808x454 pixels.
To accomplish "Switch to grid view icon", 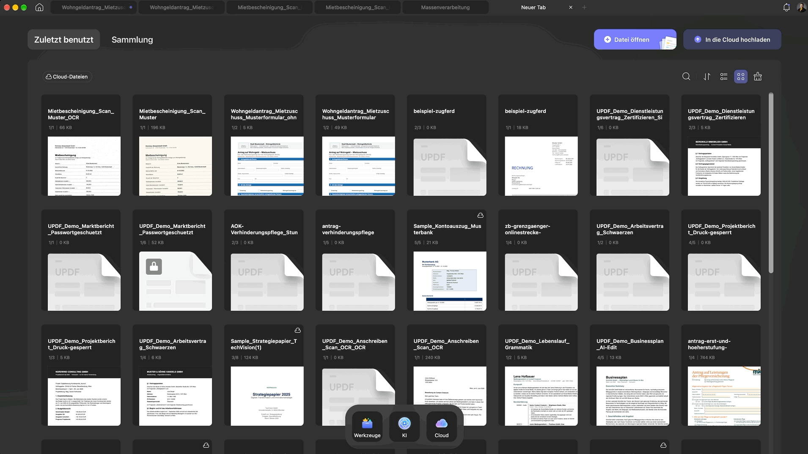I will [x=741, y=77].
